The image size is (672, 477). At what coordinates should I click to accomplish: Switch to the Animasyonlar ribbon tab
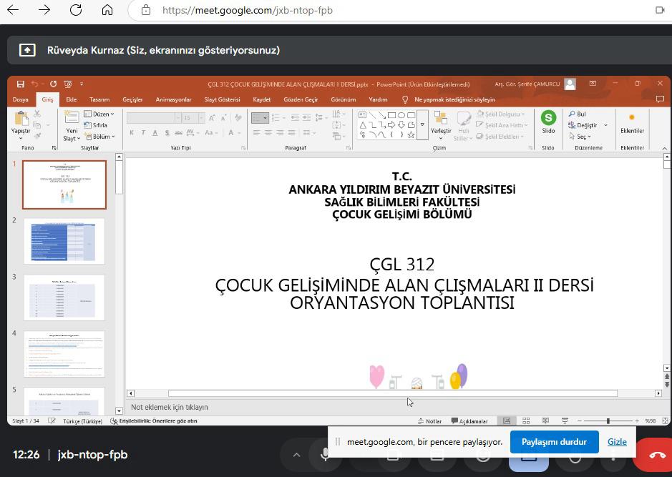pyautogui.click(x=173, y=99)
